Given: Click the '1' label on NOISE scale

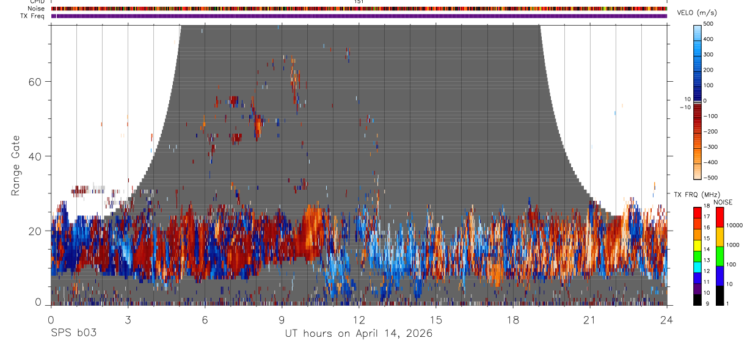Looking at the screenshot, I should [727, 303].
